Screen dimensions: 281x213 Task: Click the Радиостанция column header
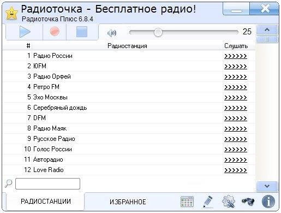127,46
